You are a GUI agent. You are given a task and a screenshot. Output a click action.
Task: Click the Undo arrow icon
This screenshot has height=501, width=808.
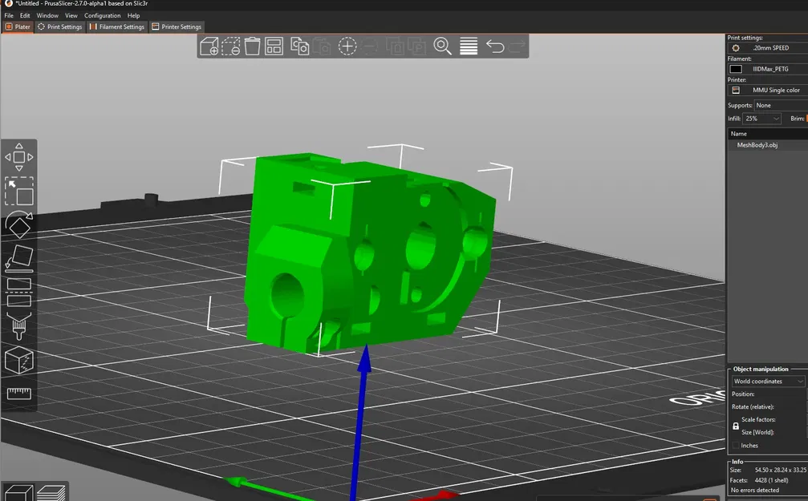pyautogui.click(x=495, y=46)
